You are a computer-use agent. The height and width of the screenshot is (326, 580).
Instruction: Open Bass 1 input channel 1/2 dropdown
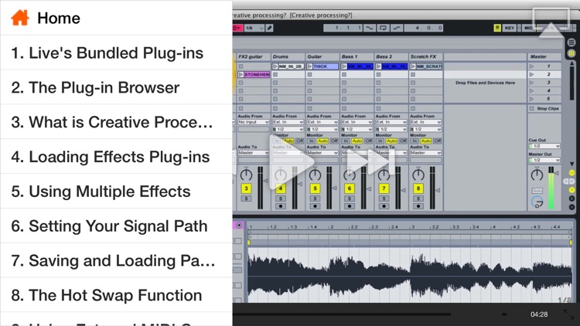[357, 129]
